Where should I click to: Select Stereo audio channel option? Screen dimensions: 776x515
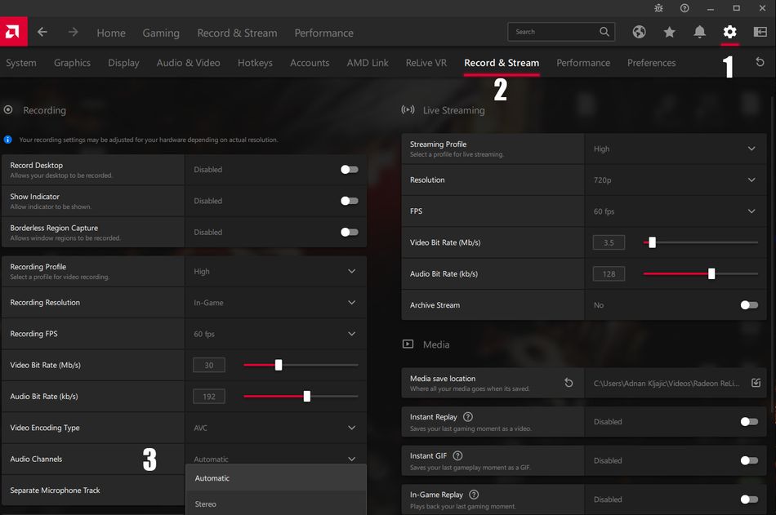[275, 503]
